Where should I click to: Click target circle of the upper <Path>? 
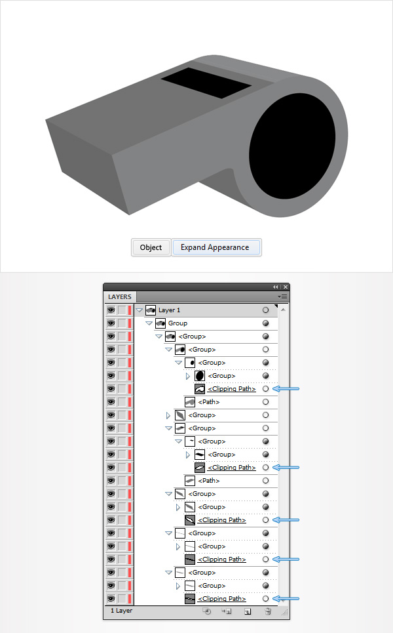[x=265, y=402]
